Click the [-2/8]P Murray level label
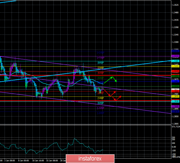Image resolution: width=180 pixels, height=163 pixels. click(x=101, y=113)
